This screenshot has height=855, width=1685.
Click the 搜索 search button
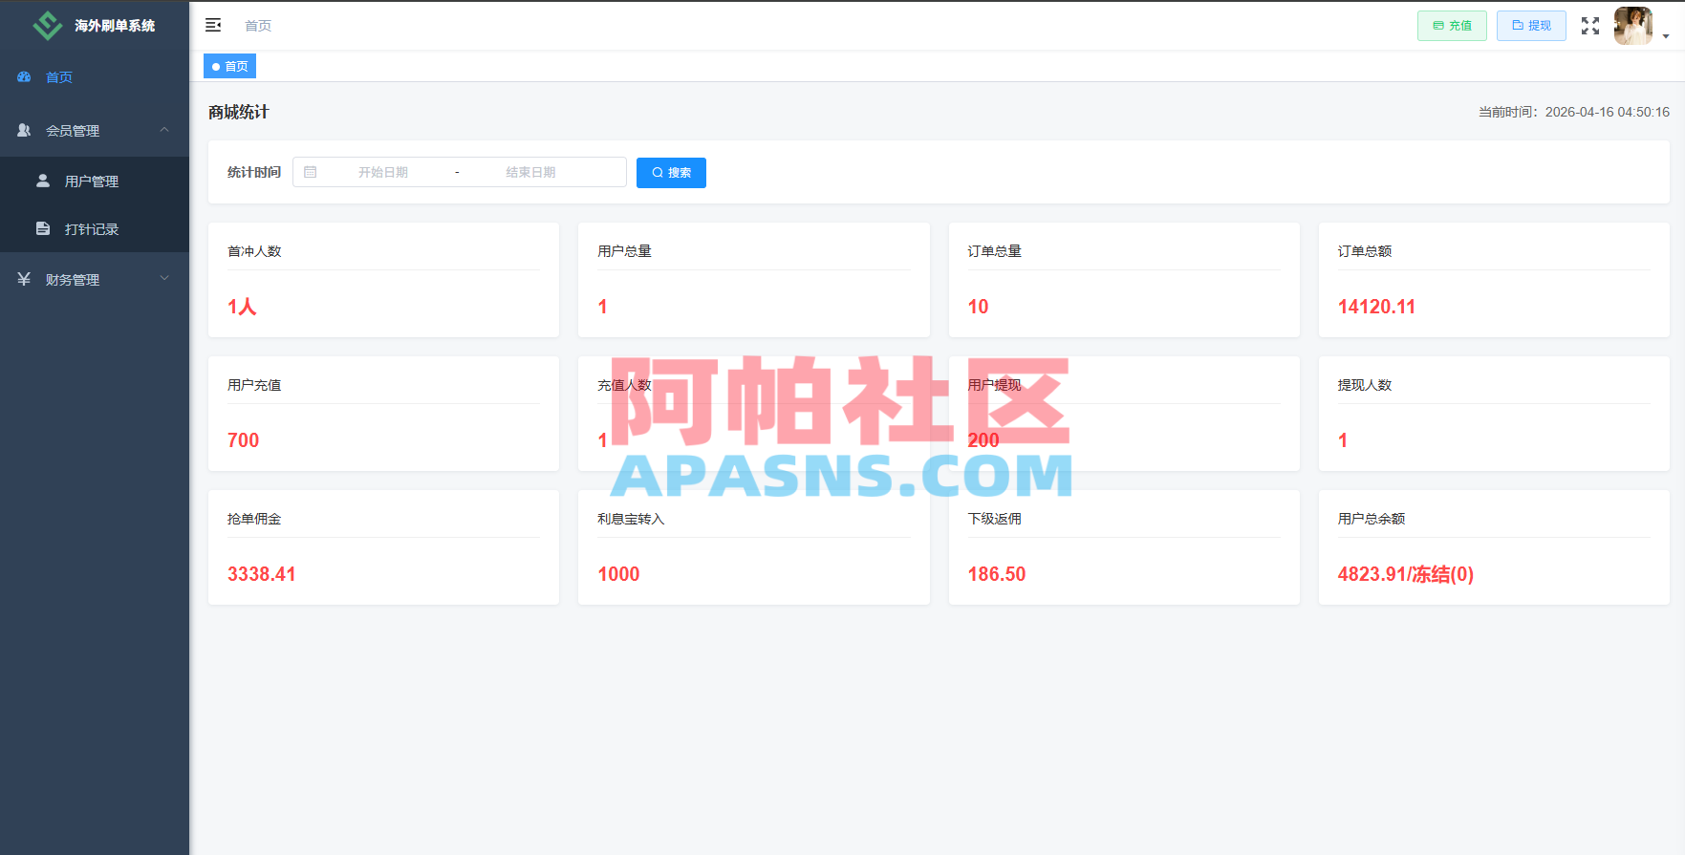(x=671, y=173)
